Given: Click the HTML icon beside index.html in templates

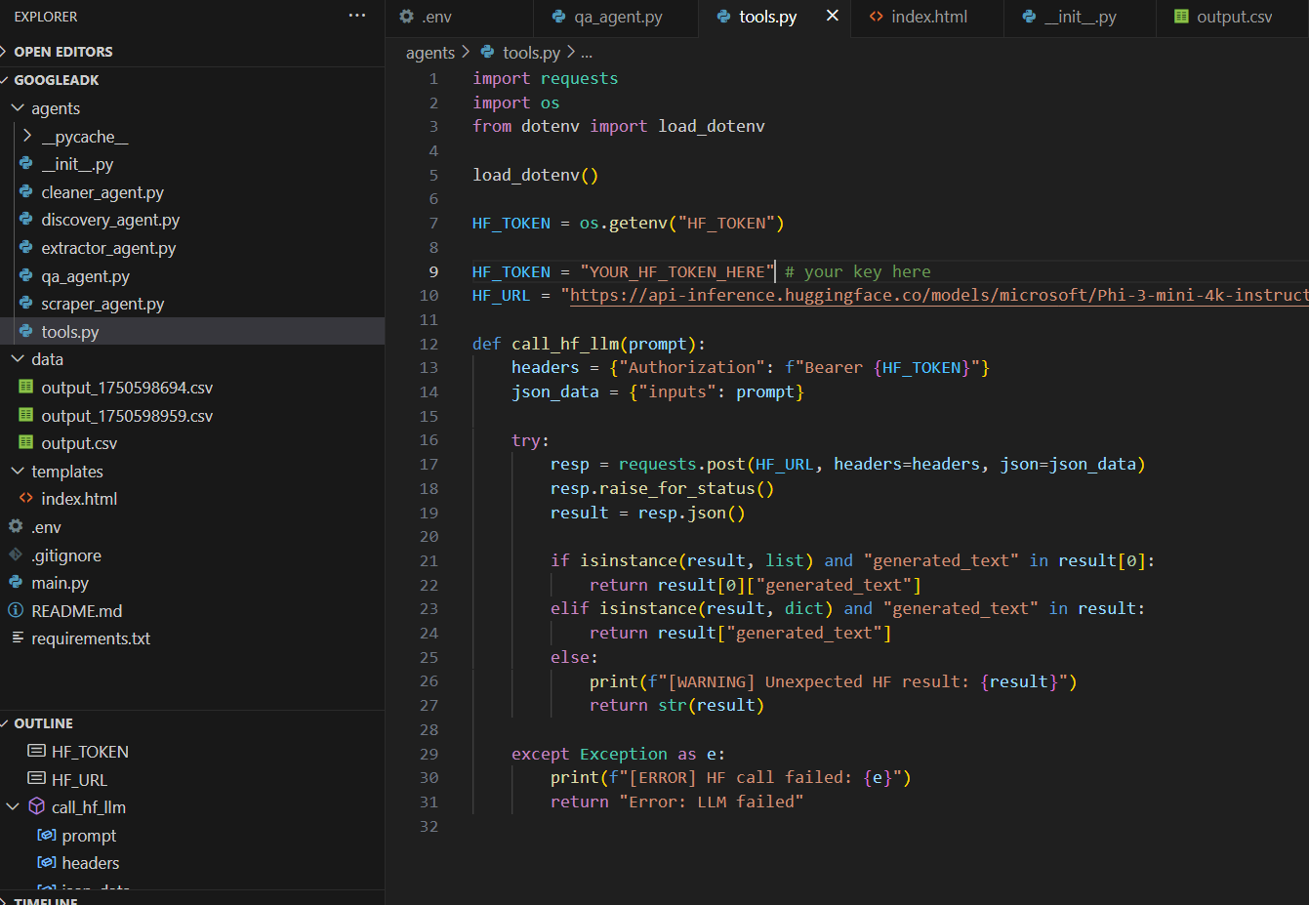Looking at the screenshot, I should tap(26, 499).
